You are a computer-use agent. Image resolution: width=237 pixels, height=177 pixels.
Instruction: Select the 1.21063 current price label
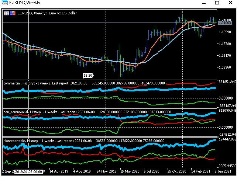pos(225,23)
